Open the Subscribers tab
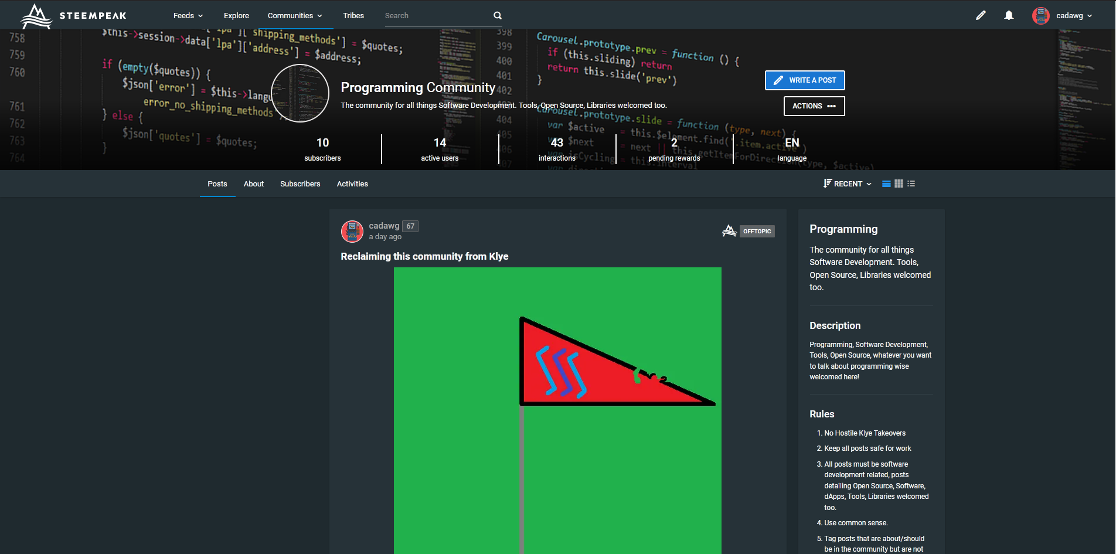 click(x=300, y=184)
